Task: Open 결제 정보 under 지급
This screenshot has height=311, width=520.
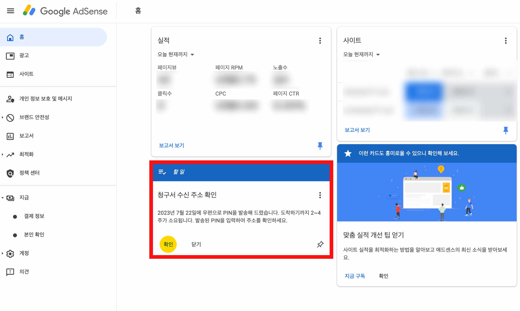Action: [34, 216]
